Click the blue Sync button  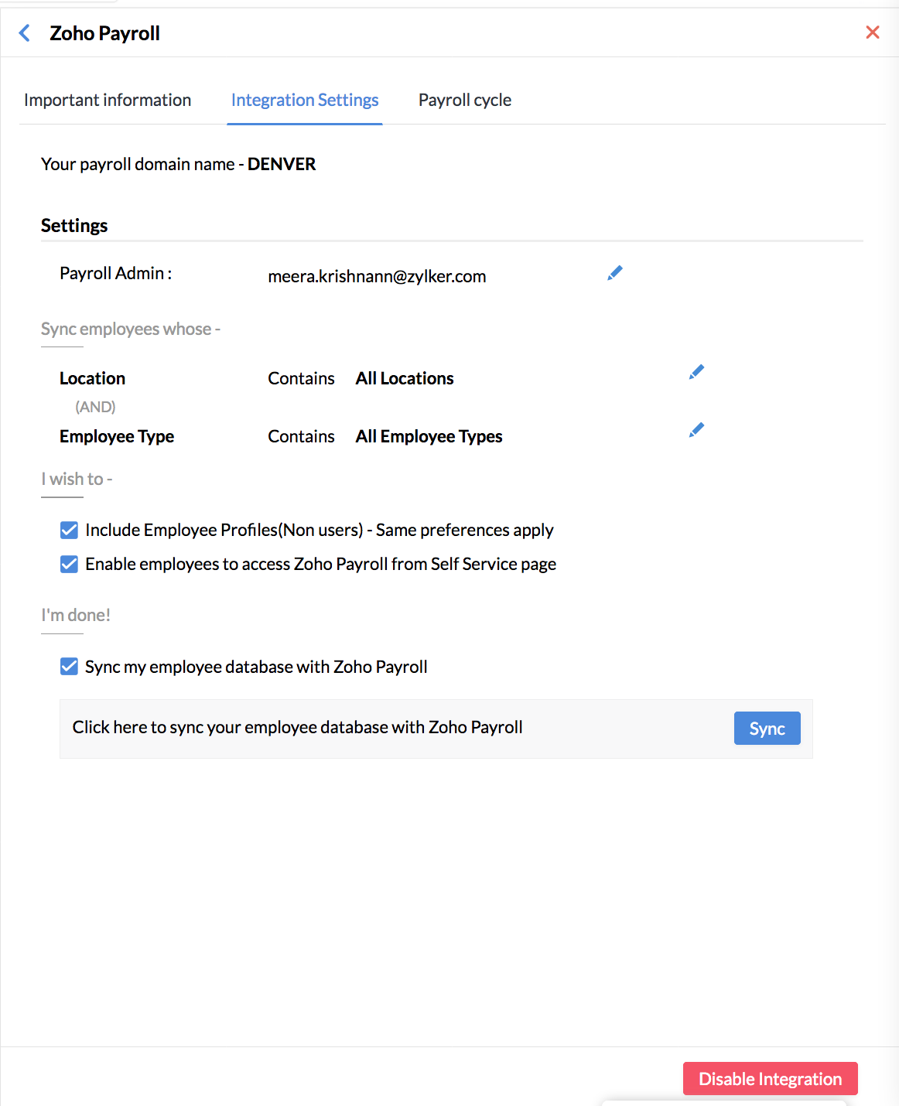point(767,728)
